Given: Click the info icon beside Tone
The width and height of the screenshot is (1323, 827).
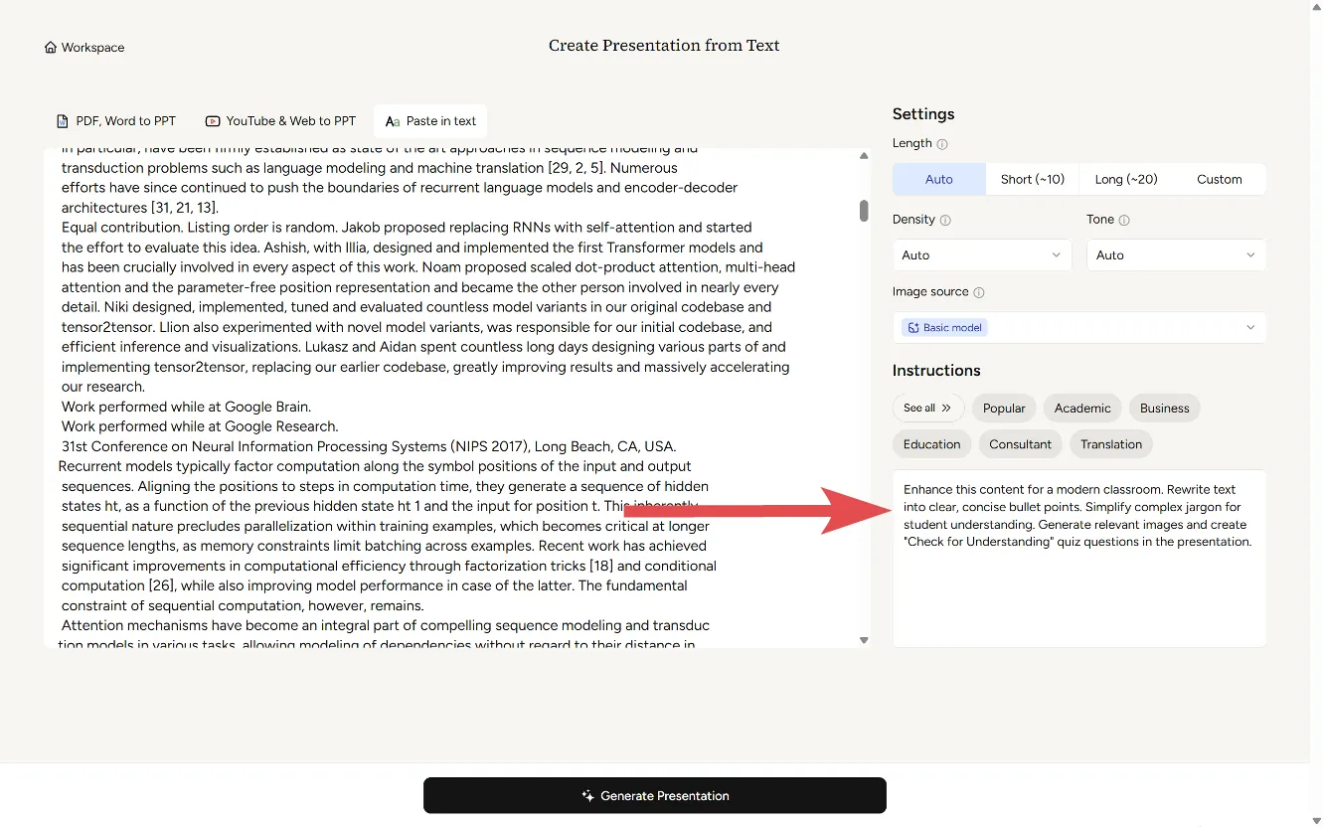Looking at the screenshot, I should click(1123, 220).
